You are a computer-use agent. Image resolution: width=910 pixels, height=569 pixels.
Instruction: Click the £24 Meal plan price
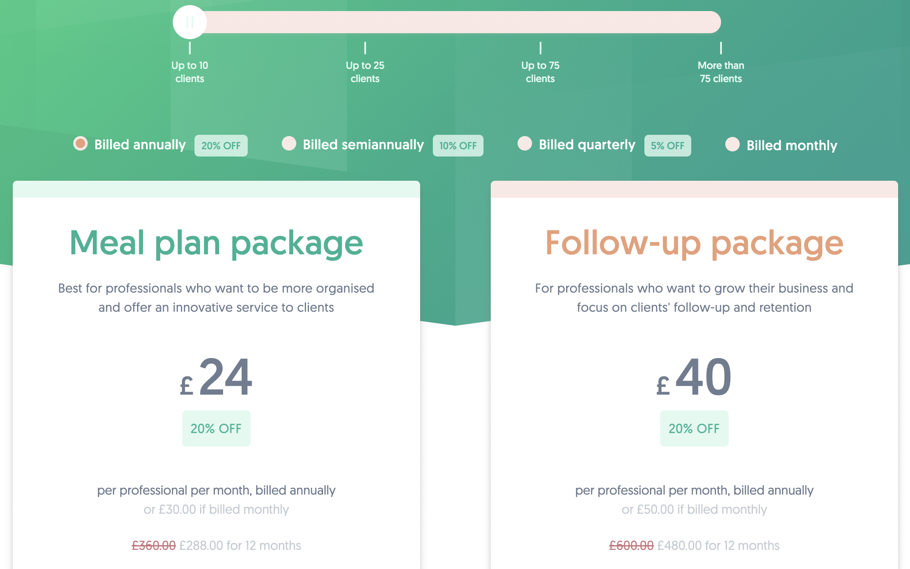(216, 378)
